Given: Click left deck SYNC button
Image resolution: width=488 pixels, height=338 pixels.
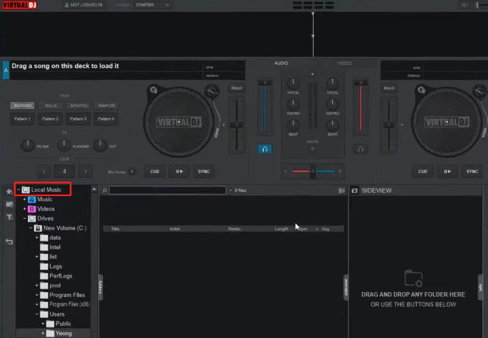Looking at the screenshot, I should [x=204, y=172].
